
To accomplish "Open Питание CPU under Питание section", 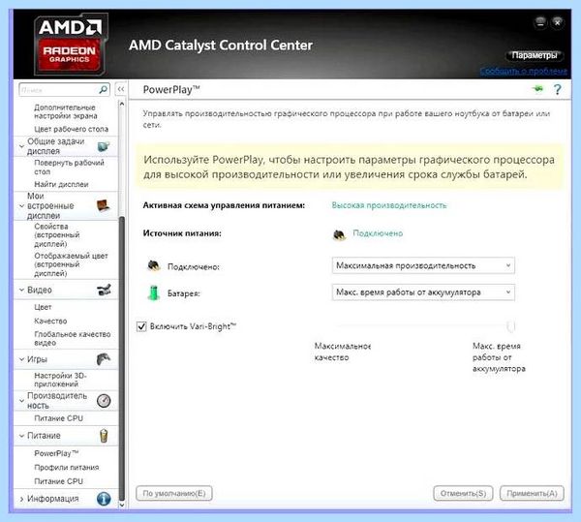I will 58,481.
